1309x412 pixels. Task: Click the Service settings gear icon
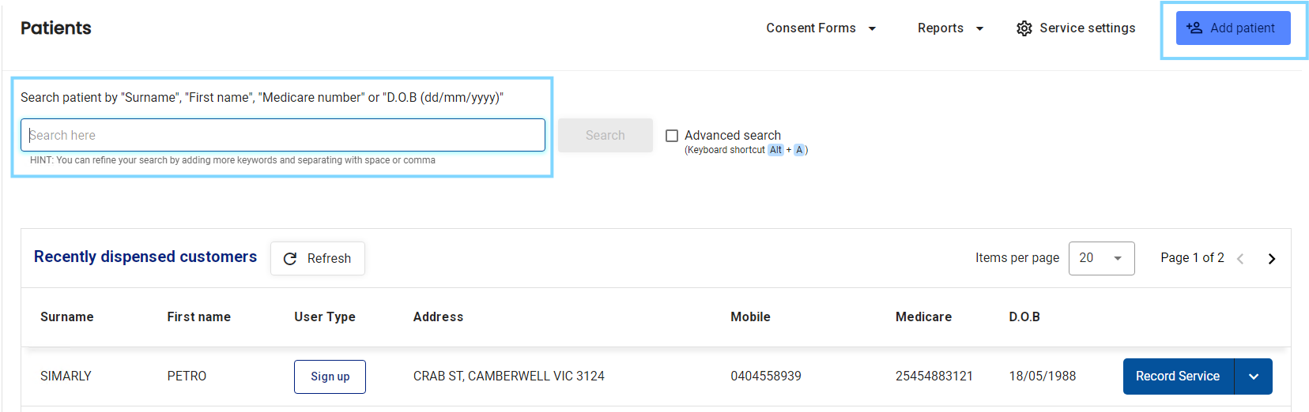(x=1024, y=28)
